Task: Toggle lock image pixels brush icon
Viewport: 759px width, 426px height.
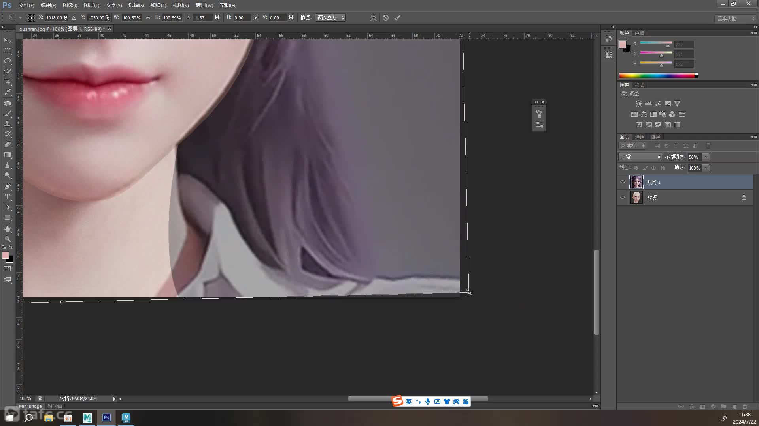Action: tap(645, 168)
